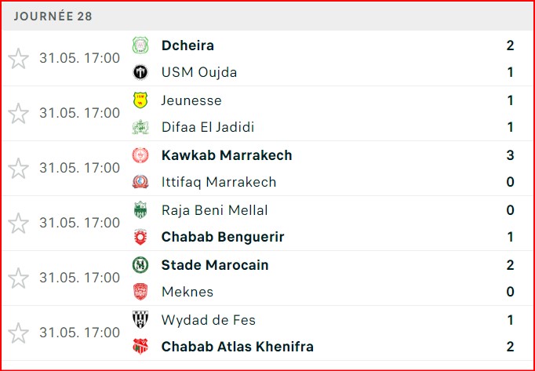Click the Jeunesse yellow team badge
Viewport: 535px width, 371px height.
(x=140, y=100)
